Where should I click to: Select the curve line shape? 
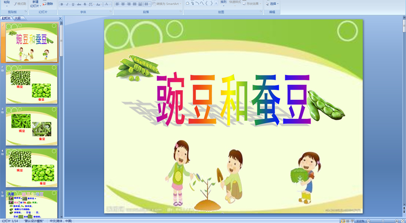(202, 3)
